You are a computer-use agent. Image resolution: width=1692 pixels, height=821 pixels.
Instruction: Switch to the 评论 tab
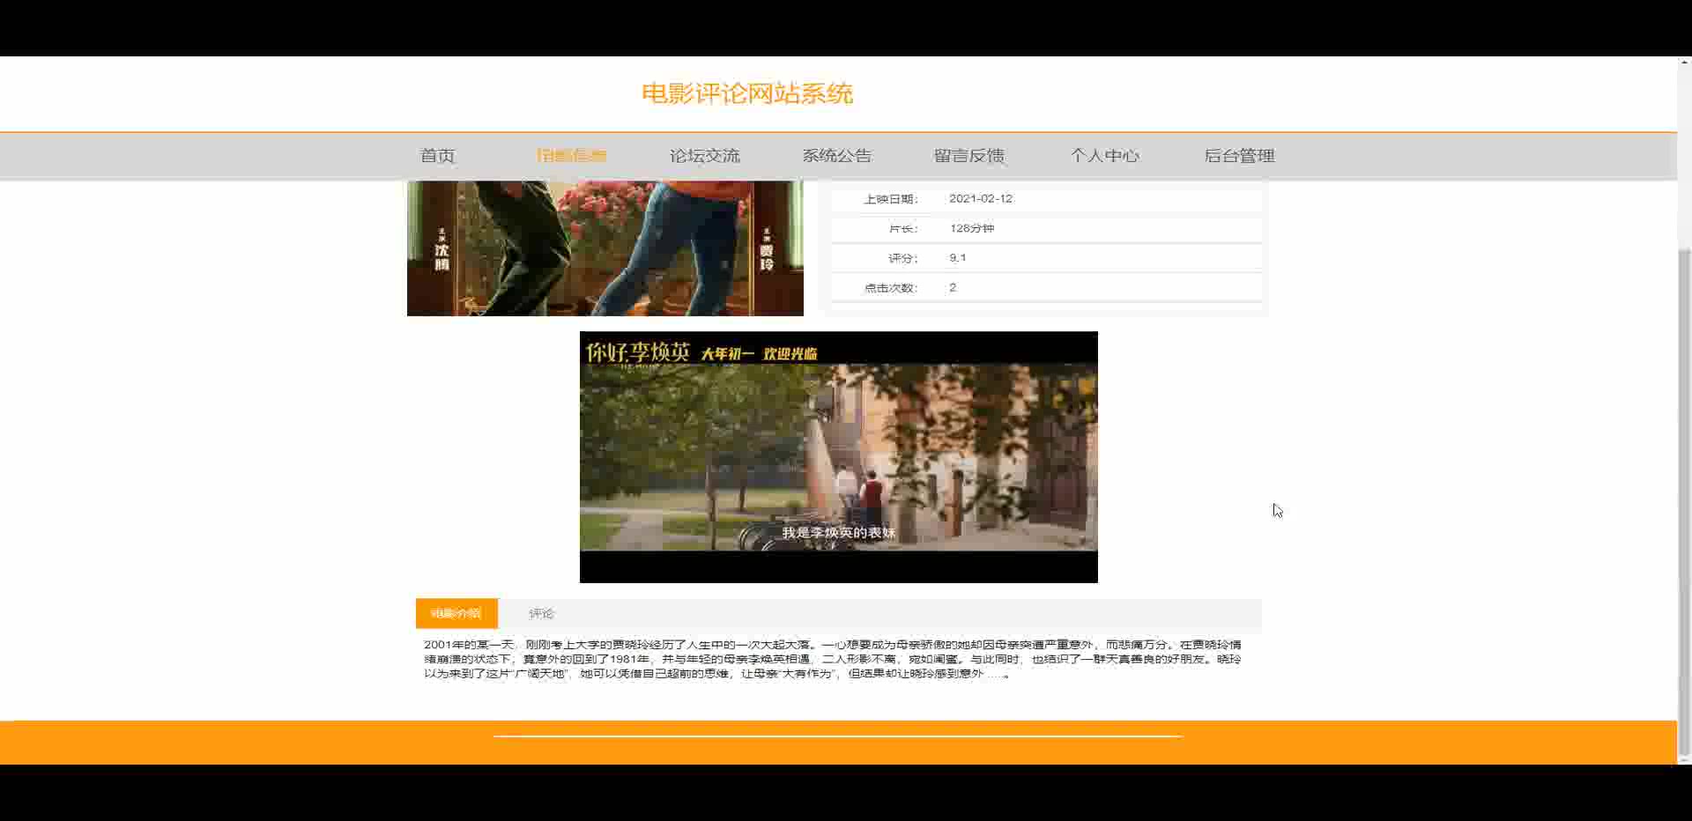click(x=541, y=613)
